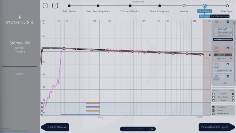The height and width of the screenshot is (133, 236).
Task: Select the Bass management option
Action: [223, 32]
